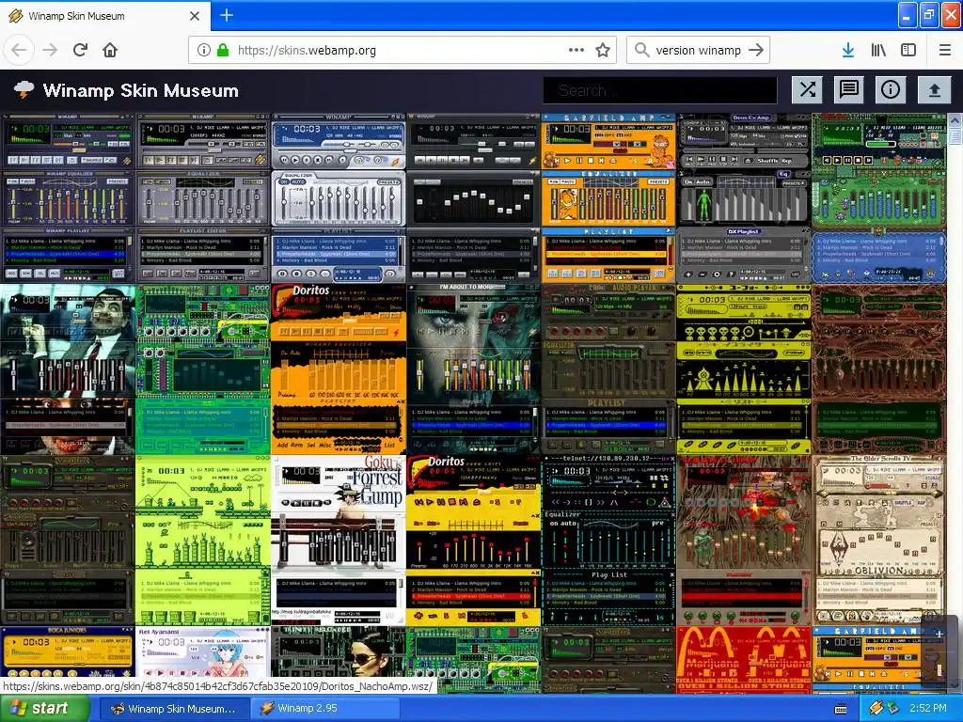This screenshot has height=722, width=963.
Task: Open the blue-eyed face skin thumbnail
Action: [x=473, y=369]
